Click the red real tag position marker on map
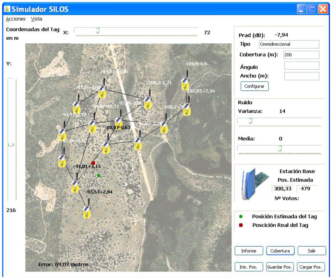The image size is (332, 279). point(93,163)
